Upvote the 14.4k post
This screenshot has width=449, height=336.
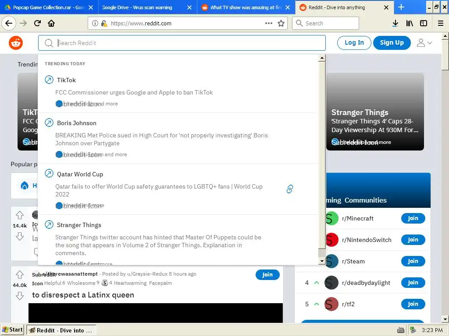tap(20, 215)
